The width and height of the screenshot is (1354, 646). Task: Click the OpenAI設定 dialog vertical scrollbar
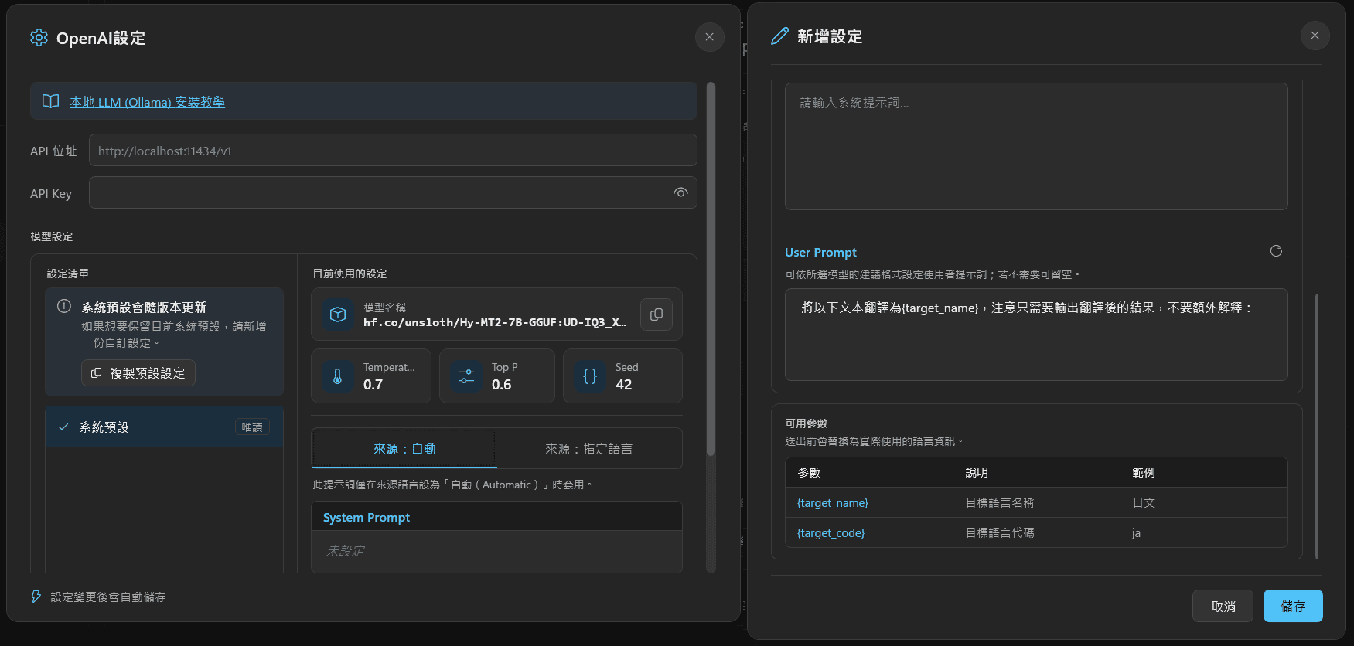click(x=711, y=269)
